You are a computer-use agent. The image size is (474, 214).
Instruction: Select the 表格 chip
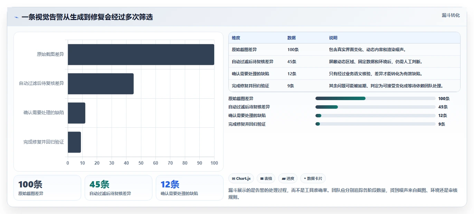(x=266, y=178)
